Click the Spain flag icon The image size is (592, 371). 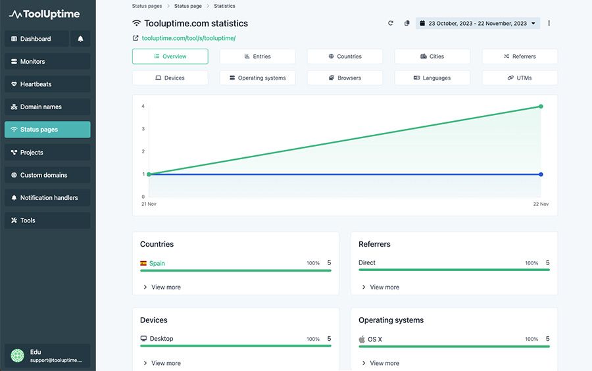[143, 263]
